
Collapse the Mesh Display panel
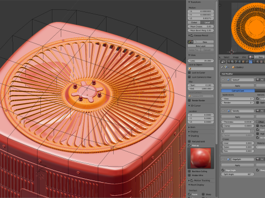189,185
